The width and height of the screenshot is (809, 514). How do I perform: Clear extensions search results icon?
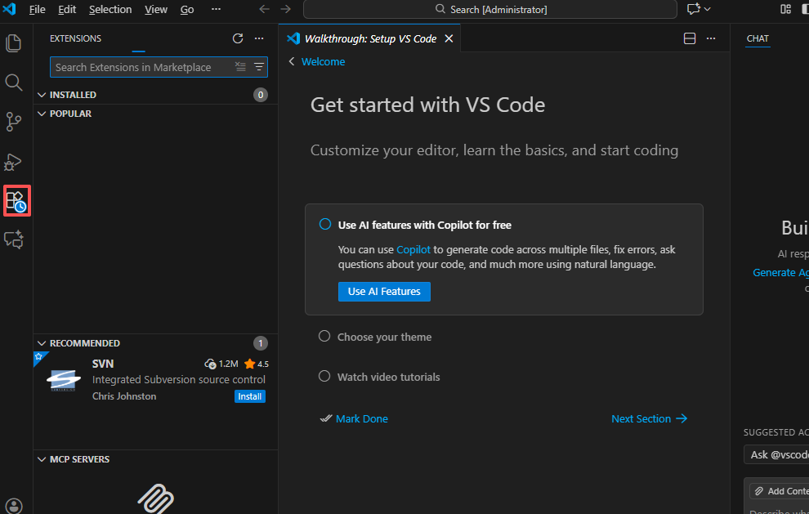pos(240,66)
